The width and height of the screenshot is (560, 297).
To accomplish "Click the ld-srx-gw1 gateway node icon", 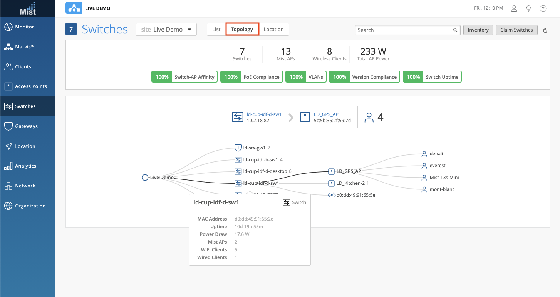I will pos(238,148).
